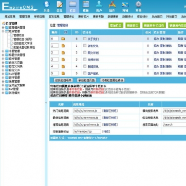Click the 自定义页面 folder icon

pos(7,63)
